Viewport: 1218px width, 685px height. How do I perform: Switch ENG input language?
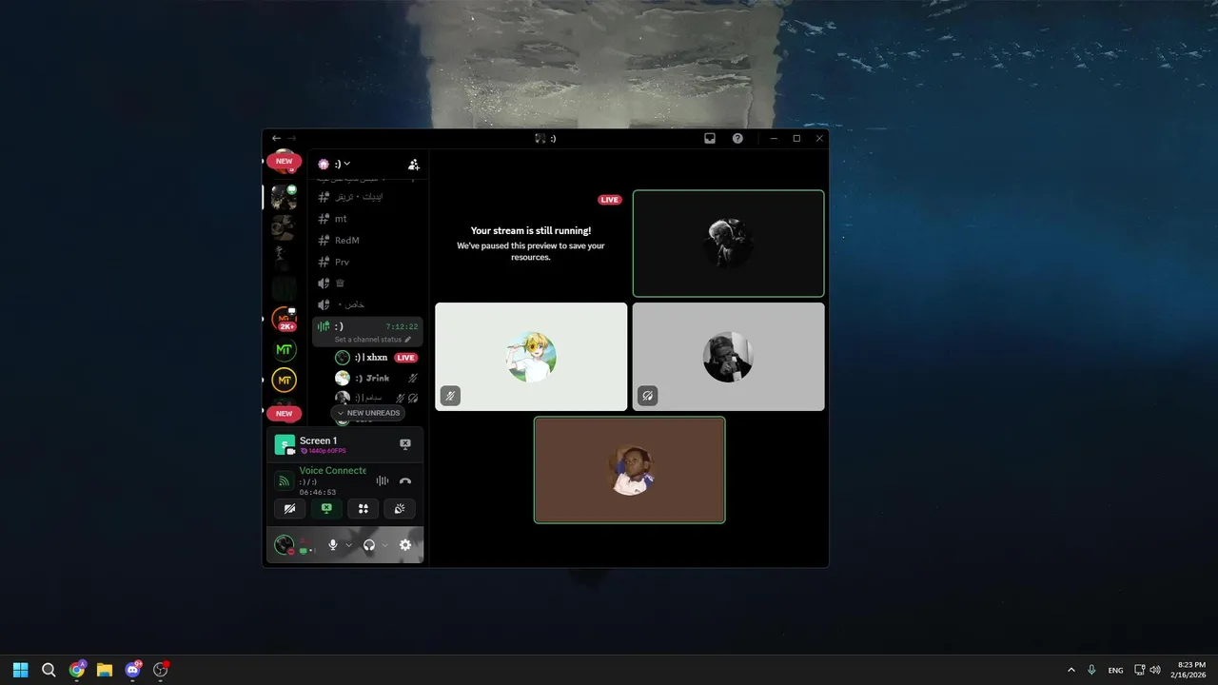pos(1115,670)
